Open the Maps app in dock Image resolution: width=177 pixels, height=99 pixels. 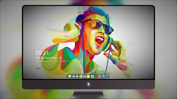coord(81,76)
